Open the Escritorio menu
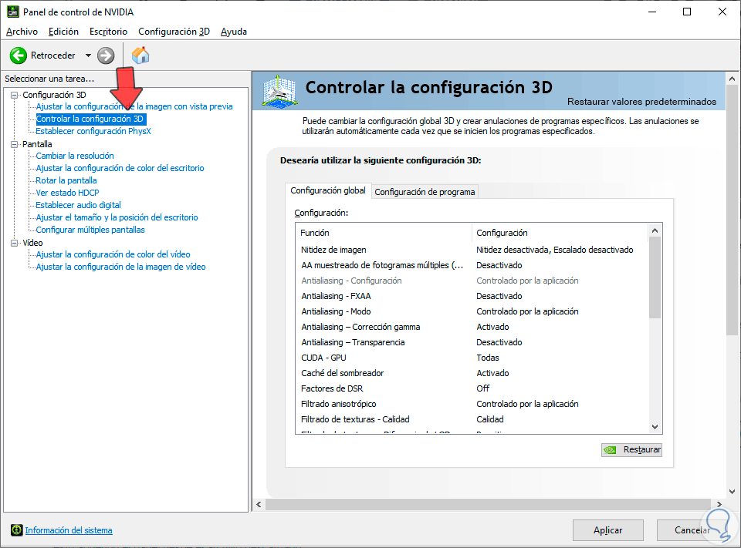Image resolution: width=741 pixels, height=548 pixels. point(108,32)
